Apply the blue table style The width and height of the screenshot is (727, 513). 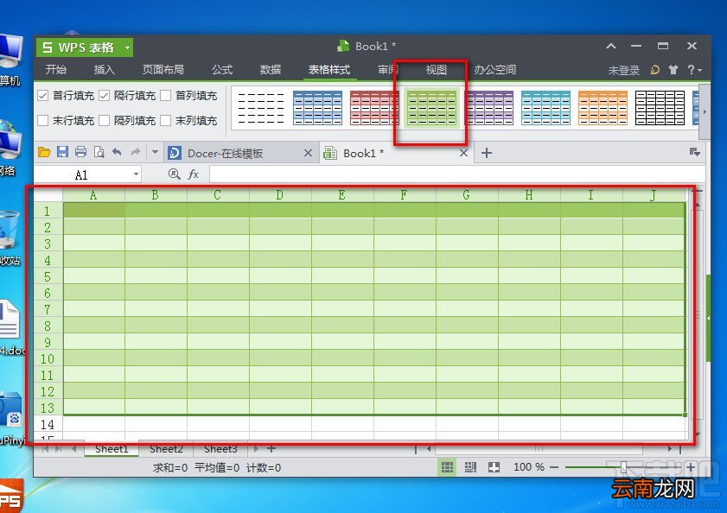317,108
